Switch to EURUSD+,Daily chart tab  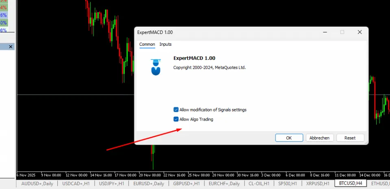coord(149,184)
